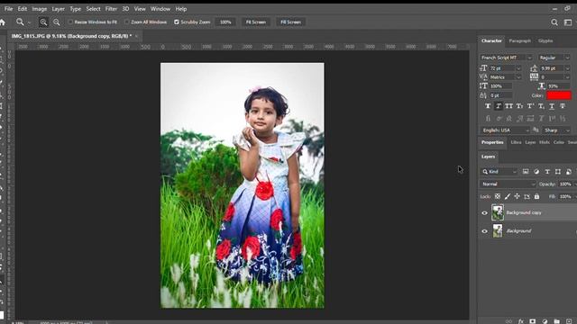Open the workspace switcher icon
Viewport: 577px width, 324px height.
pos(568,22)
